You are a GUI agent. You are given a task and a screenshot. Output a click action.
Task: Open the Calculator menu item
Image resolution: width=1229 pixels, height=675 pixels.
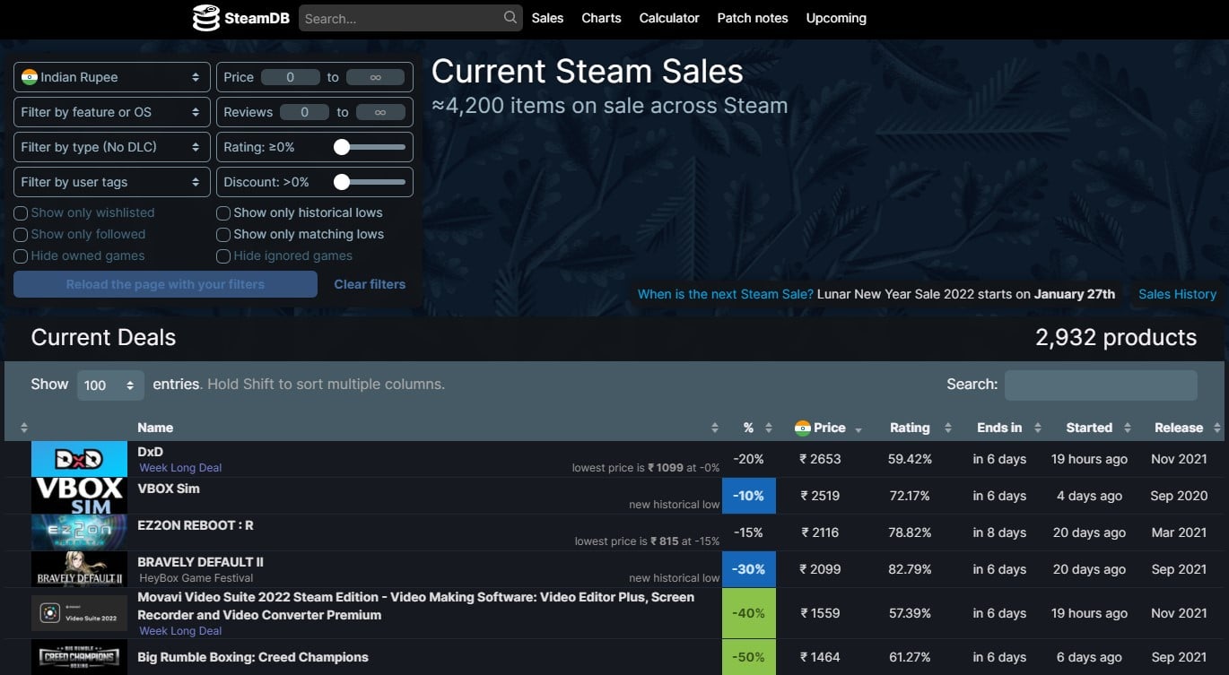click(x=669, y=18)
